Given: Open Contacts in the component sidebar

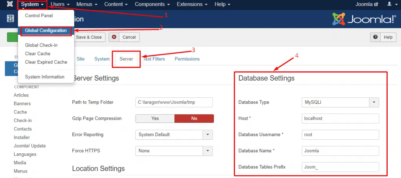Looking at the screenshot, I should 23,129.
